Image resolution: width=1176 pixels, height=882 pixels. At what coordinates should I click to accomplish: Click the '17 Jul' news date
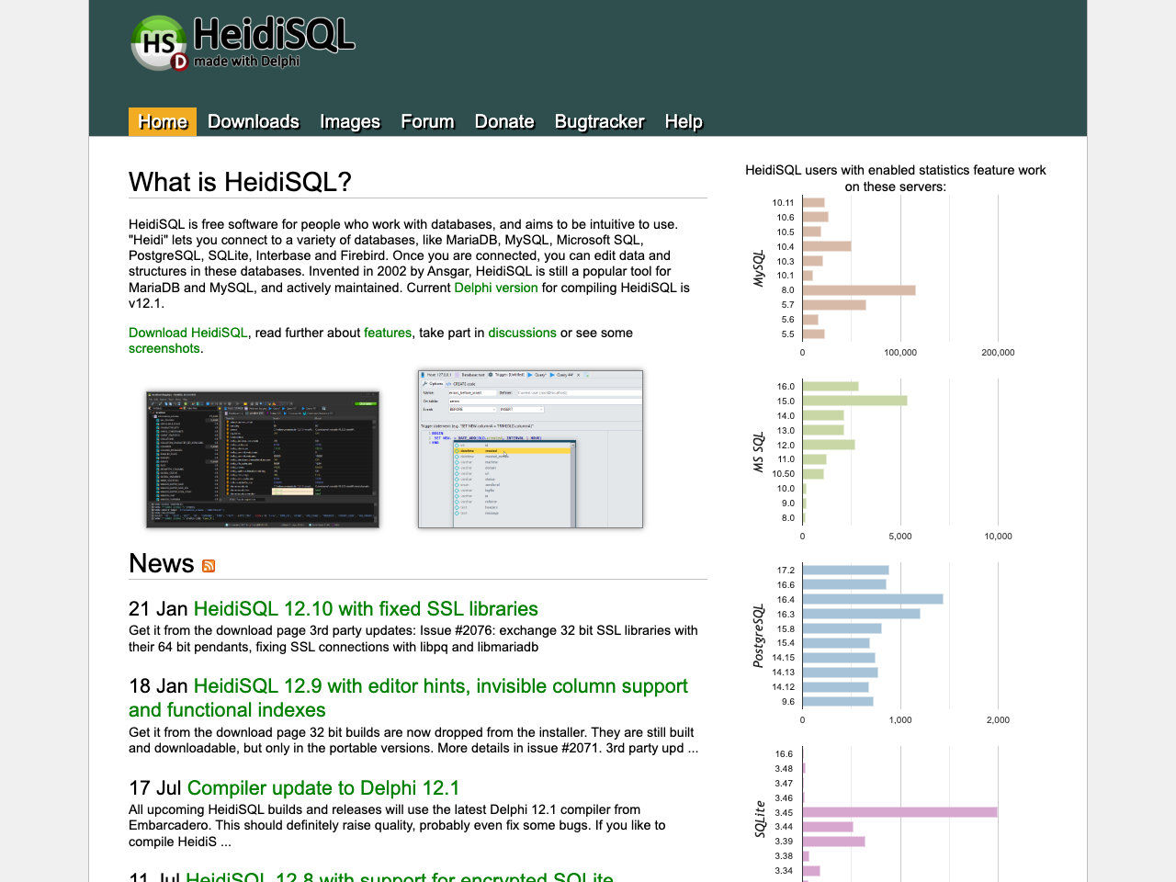pyautogui.click(x=155, y=787)
